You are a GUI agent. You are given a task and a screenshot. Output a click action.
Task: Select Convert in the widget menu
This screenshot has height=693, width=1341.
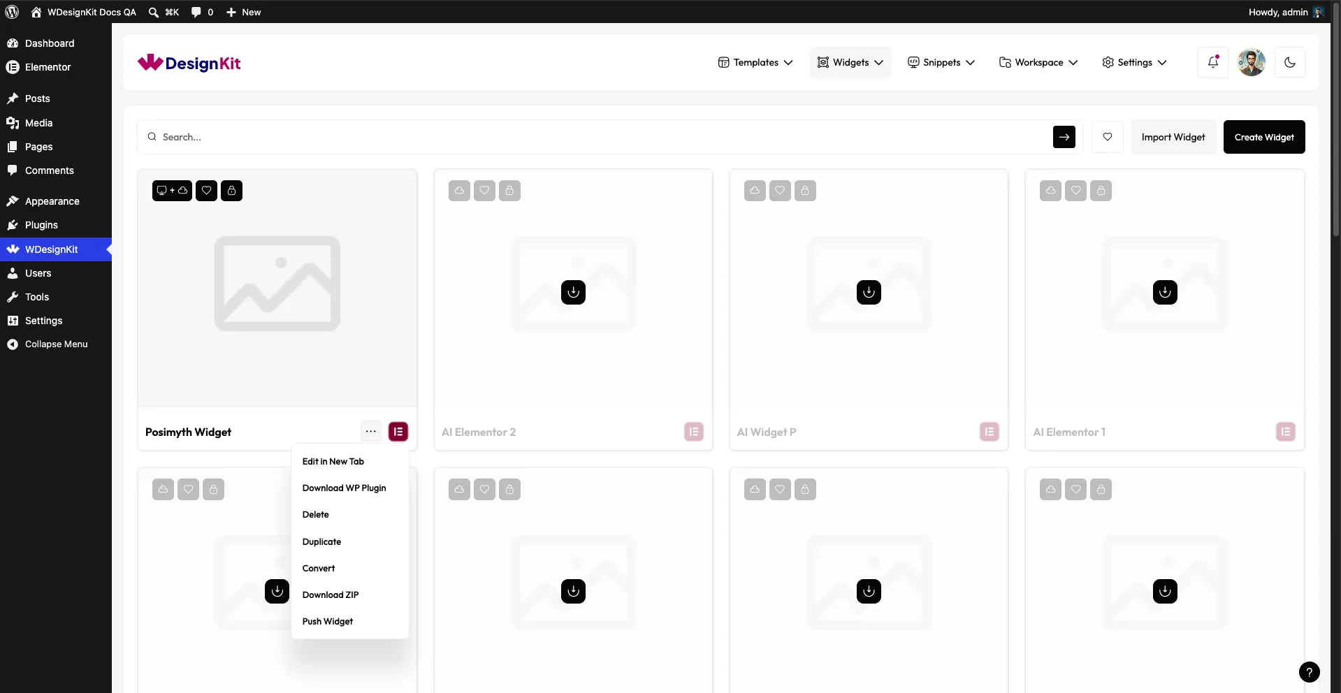319,569
